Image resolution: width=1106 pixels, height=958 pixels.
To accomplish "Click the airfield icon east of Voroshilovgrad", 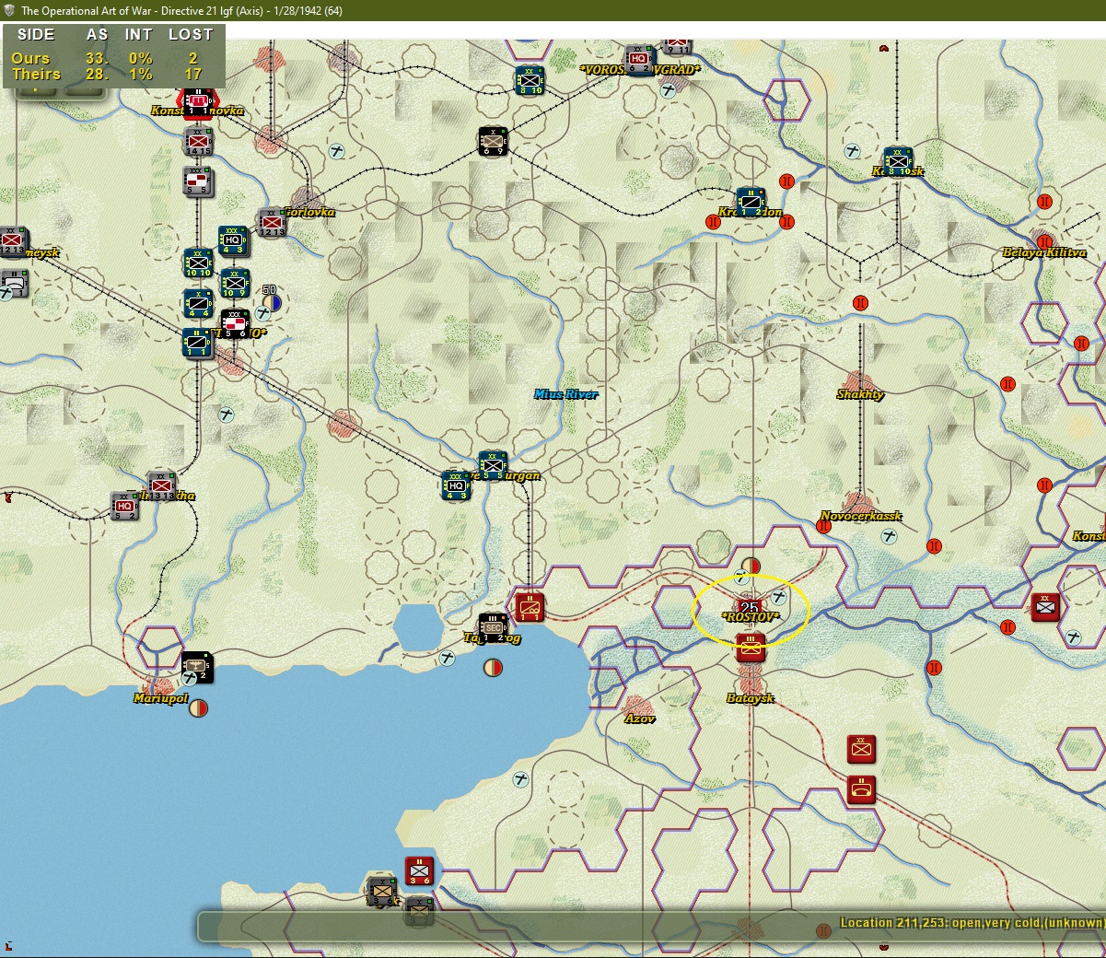I will tap(669, 89).
